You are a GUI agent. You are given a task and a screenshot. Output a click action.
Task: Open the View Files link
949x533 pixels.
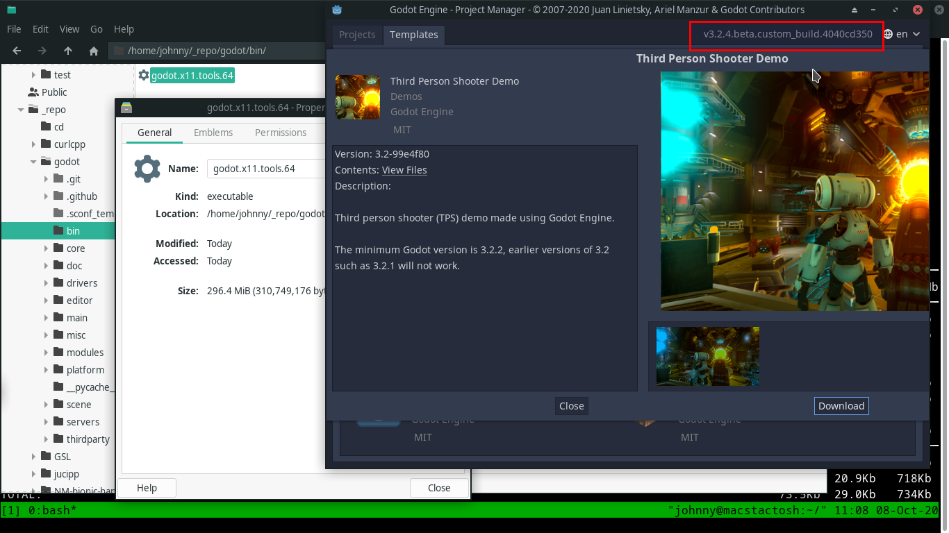(404, 170)
